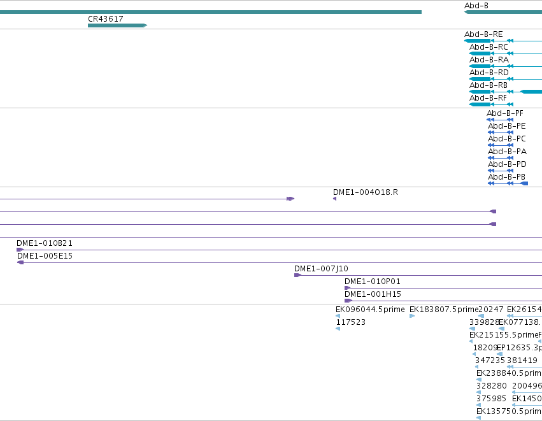Click the 20247 feature label
This screenshot has height=421, width=542.
[x=491, y=310]
